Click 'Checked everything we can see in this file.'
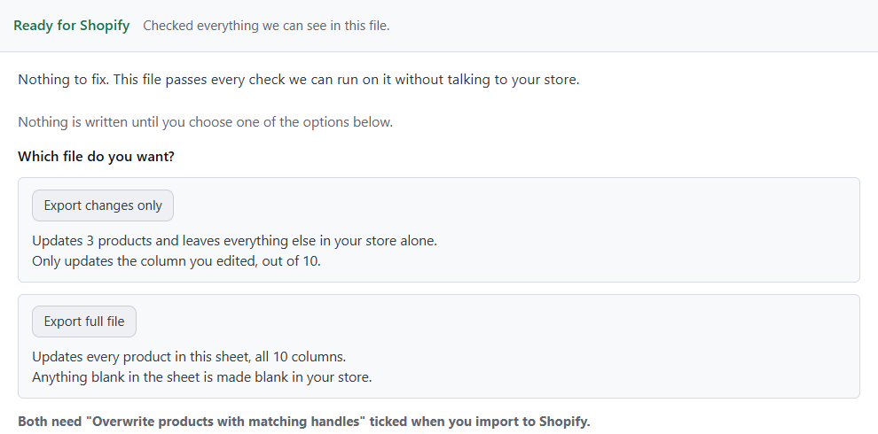 266,26
